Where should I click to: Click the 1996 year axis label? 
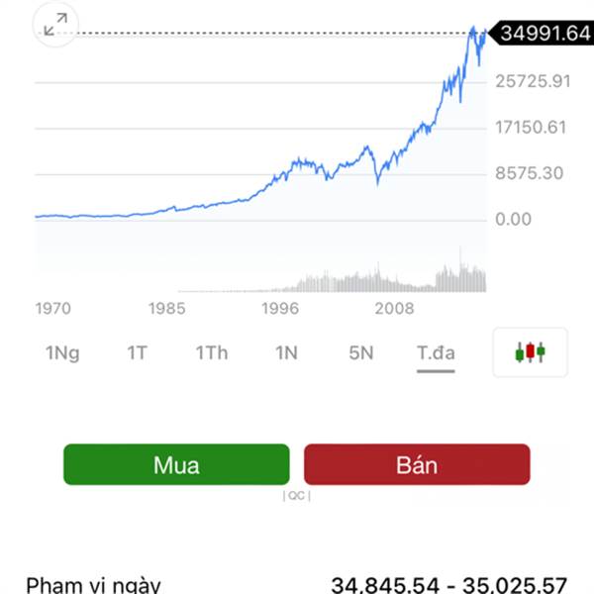click(x=280, y=308)
